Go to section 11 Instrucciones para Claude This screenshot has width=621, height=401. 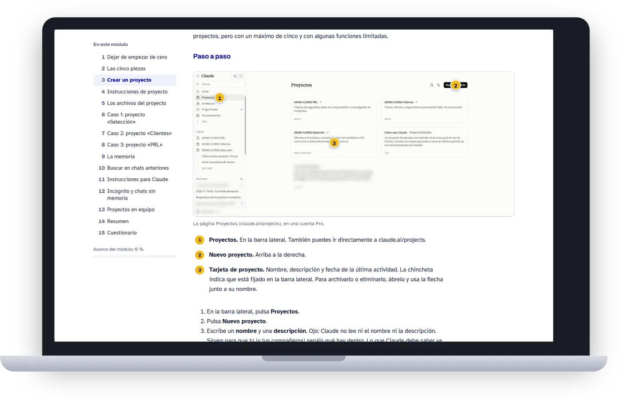click(x=134, y=180)
